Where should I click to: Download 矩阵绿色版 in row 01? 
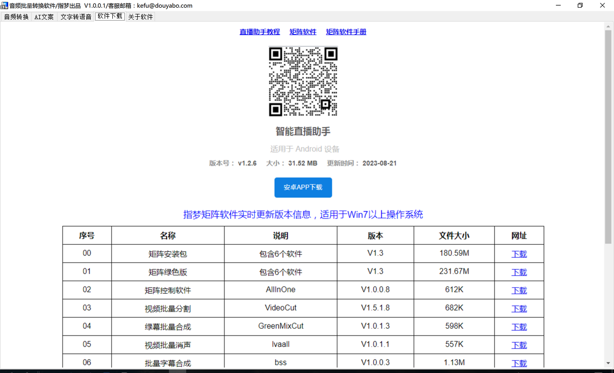pyautogui.click(x=519, y=272)
